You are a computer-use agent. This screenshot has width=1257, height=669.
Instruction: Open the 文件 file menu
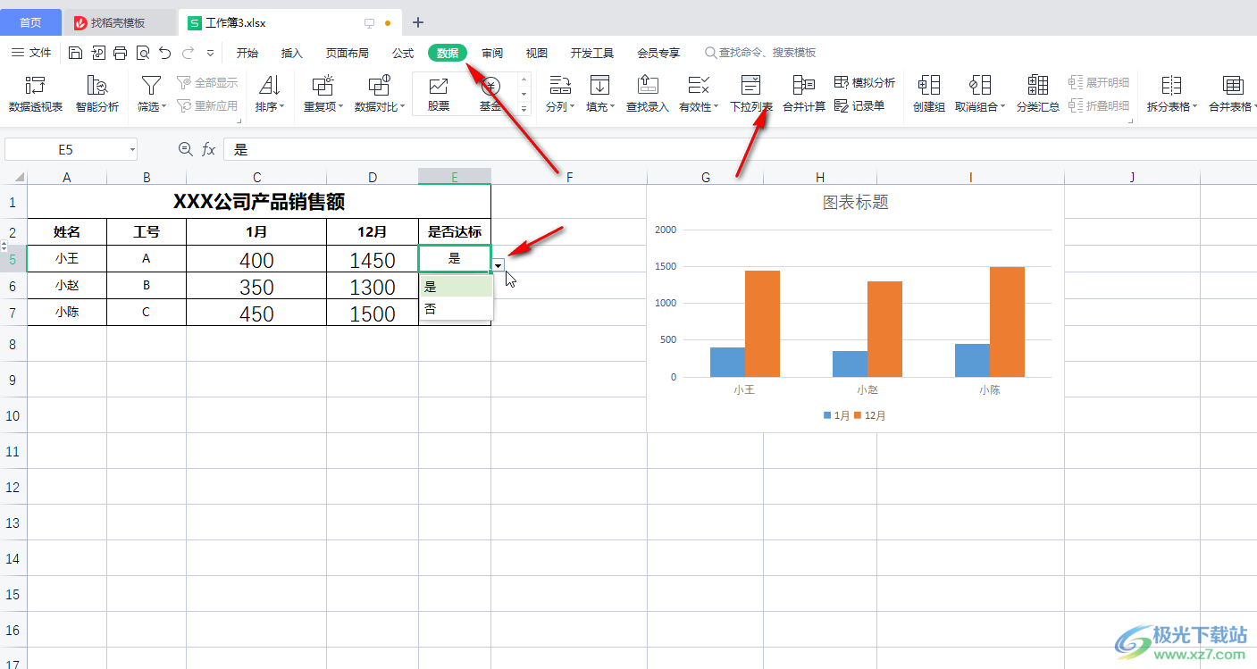tap(31, 53)
